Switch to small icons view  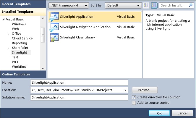coord(146,5)
